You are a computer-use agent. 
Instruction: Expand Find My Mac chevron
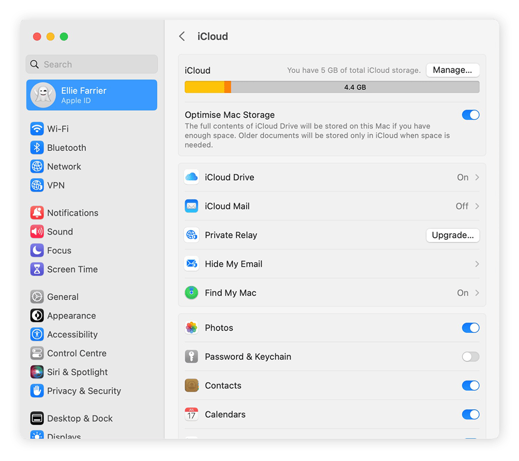477,293
